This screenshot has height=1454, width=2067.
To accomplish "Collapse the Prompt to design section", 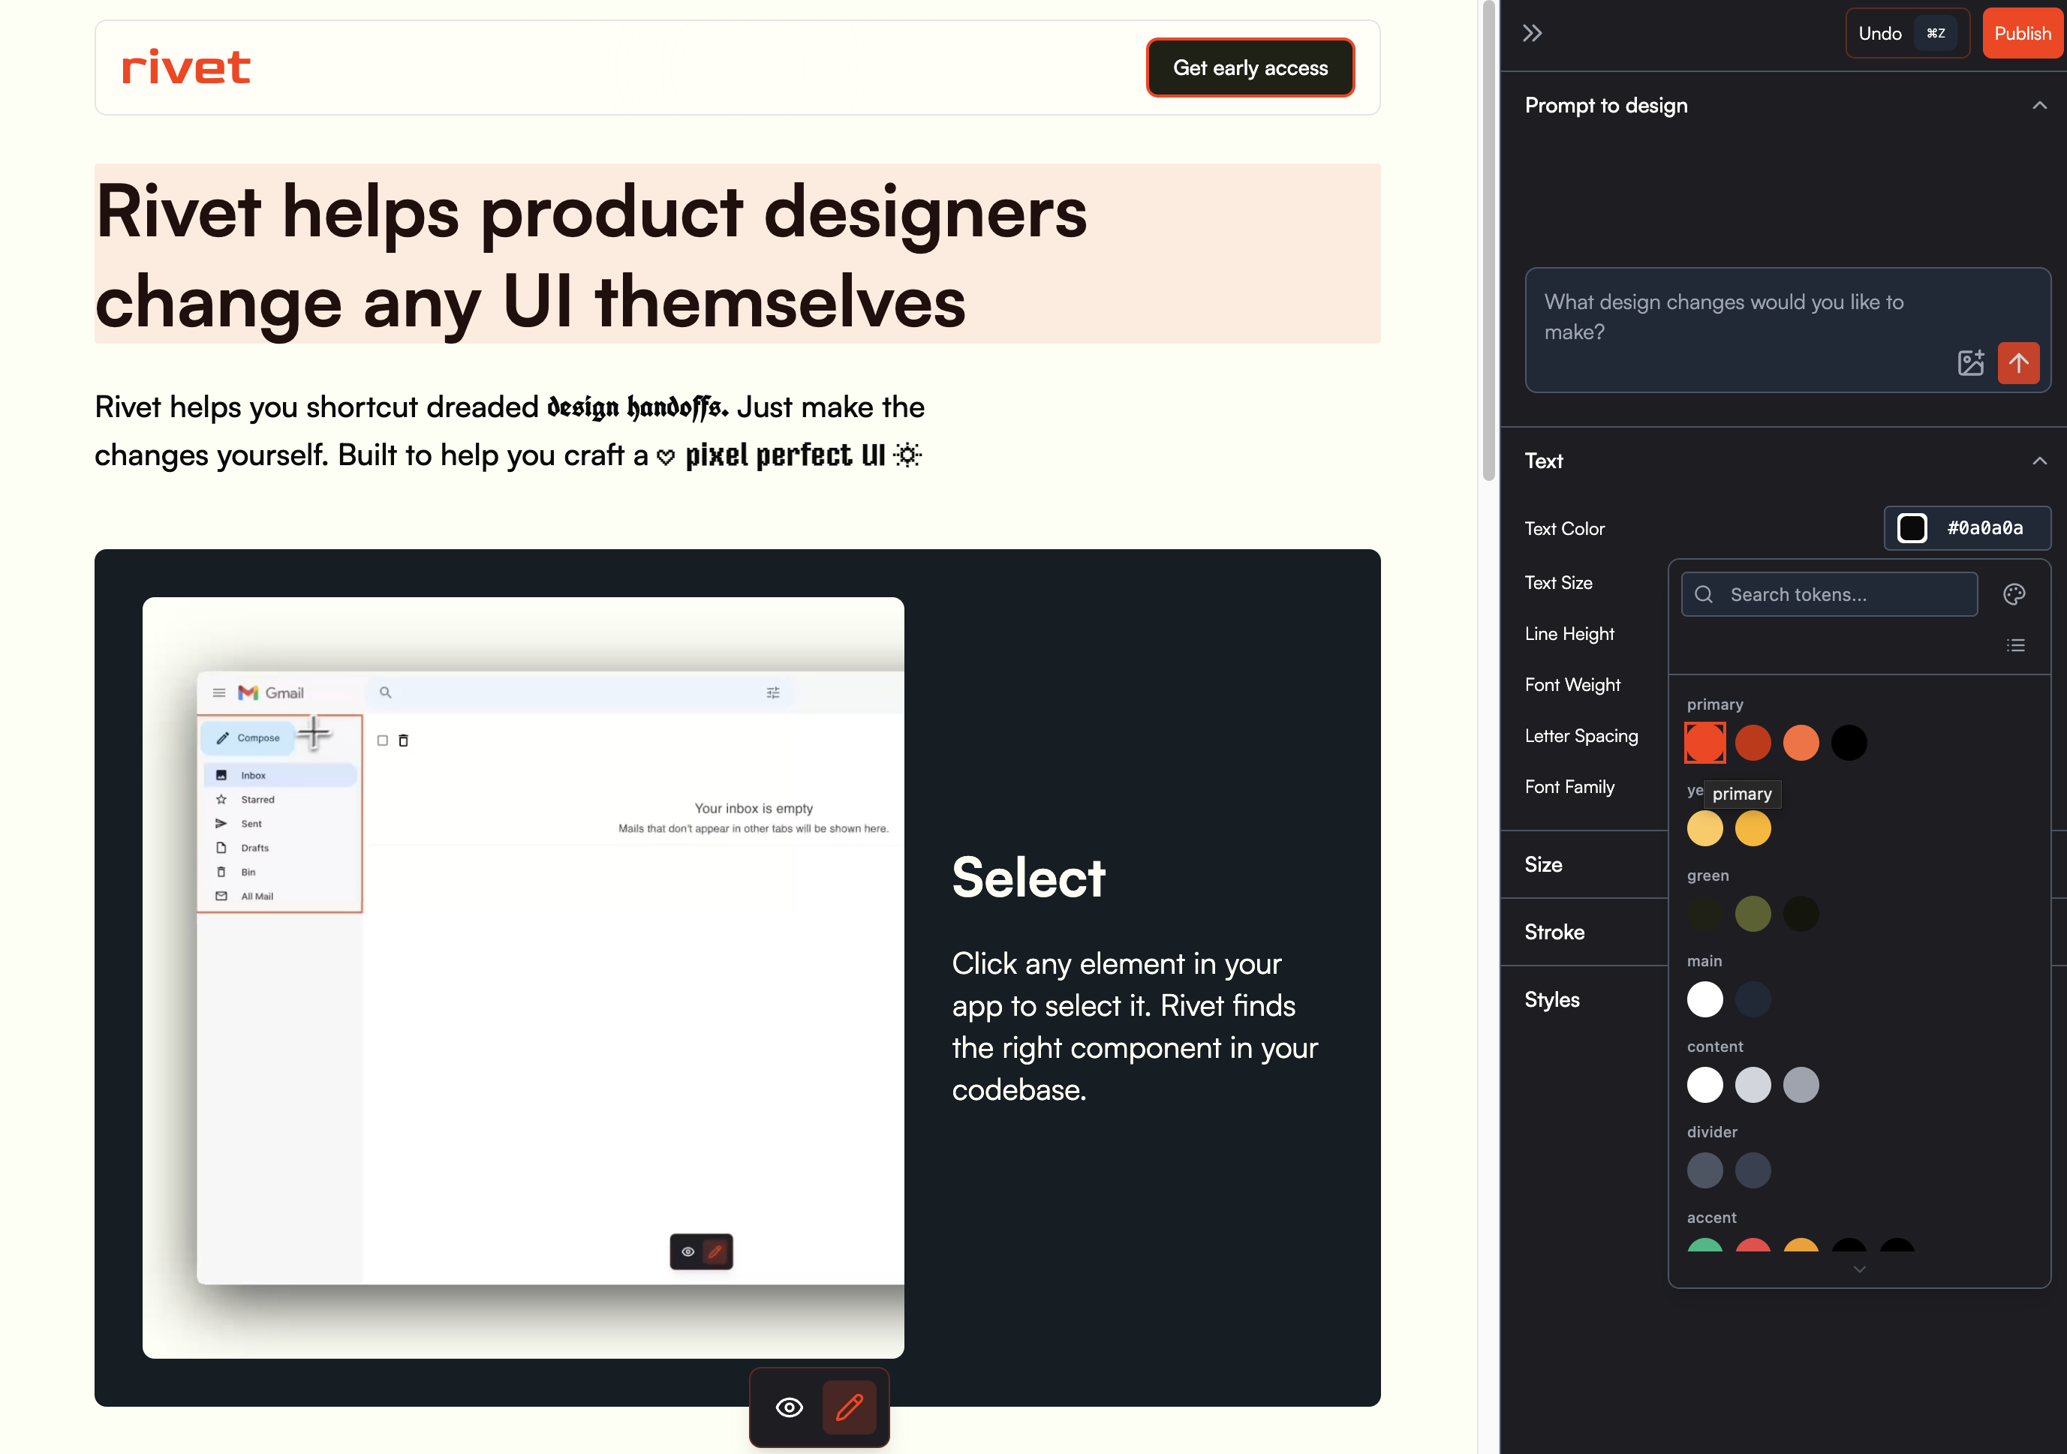I will tap(2039, 105).
